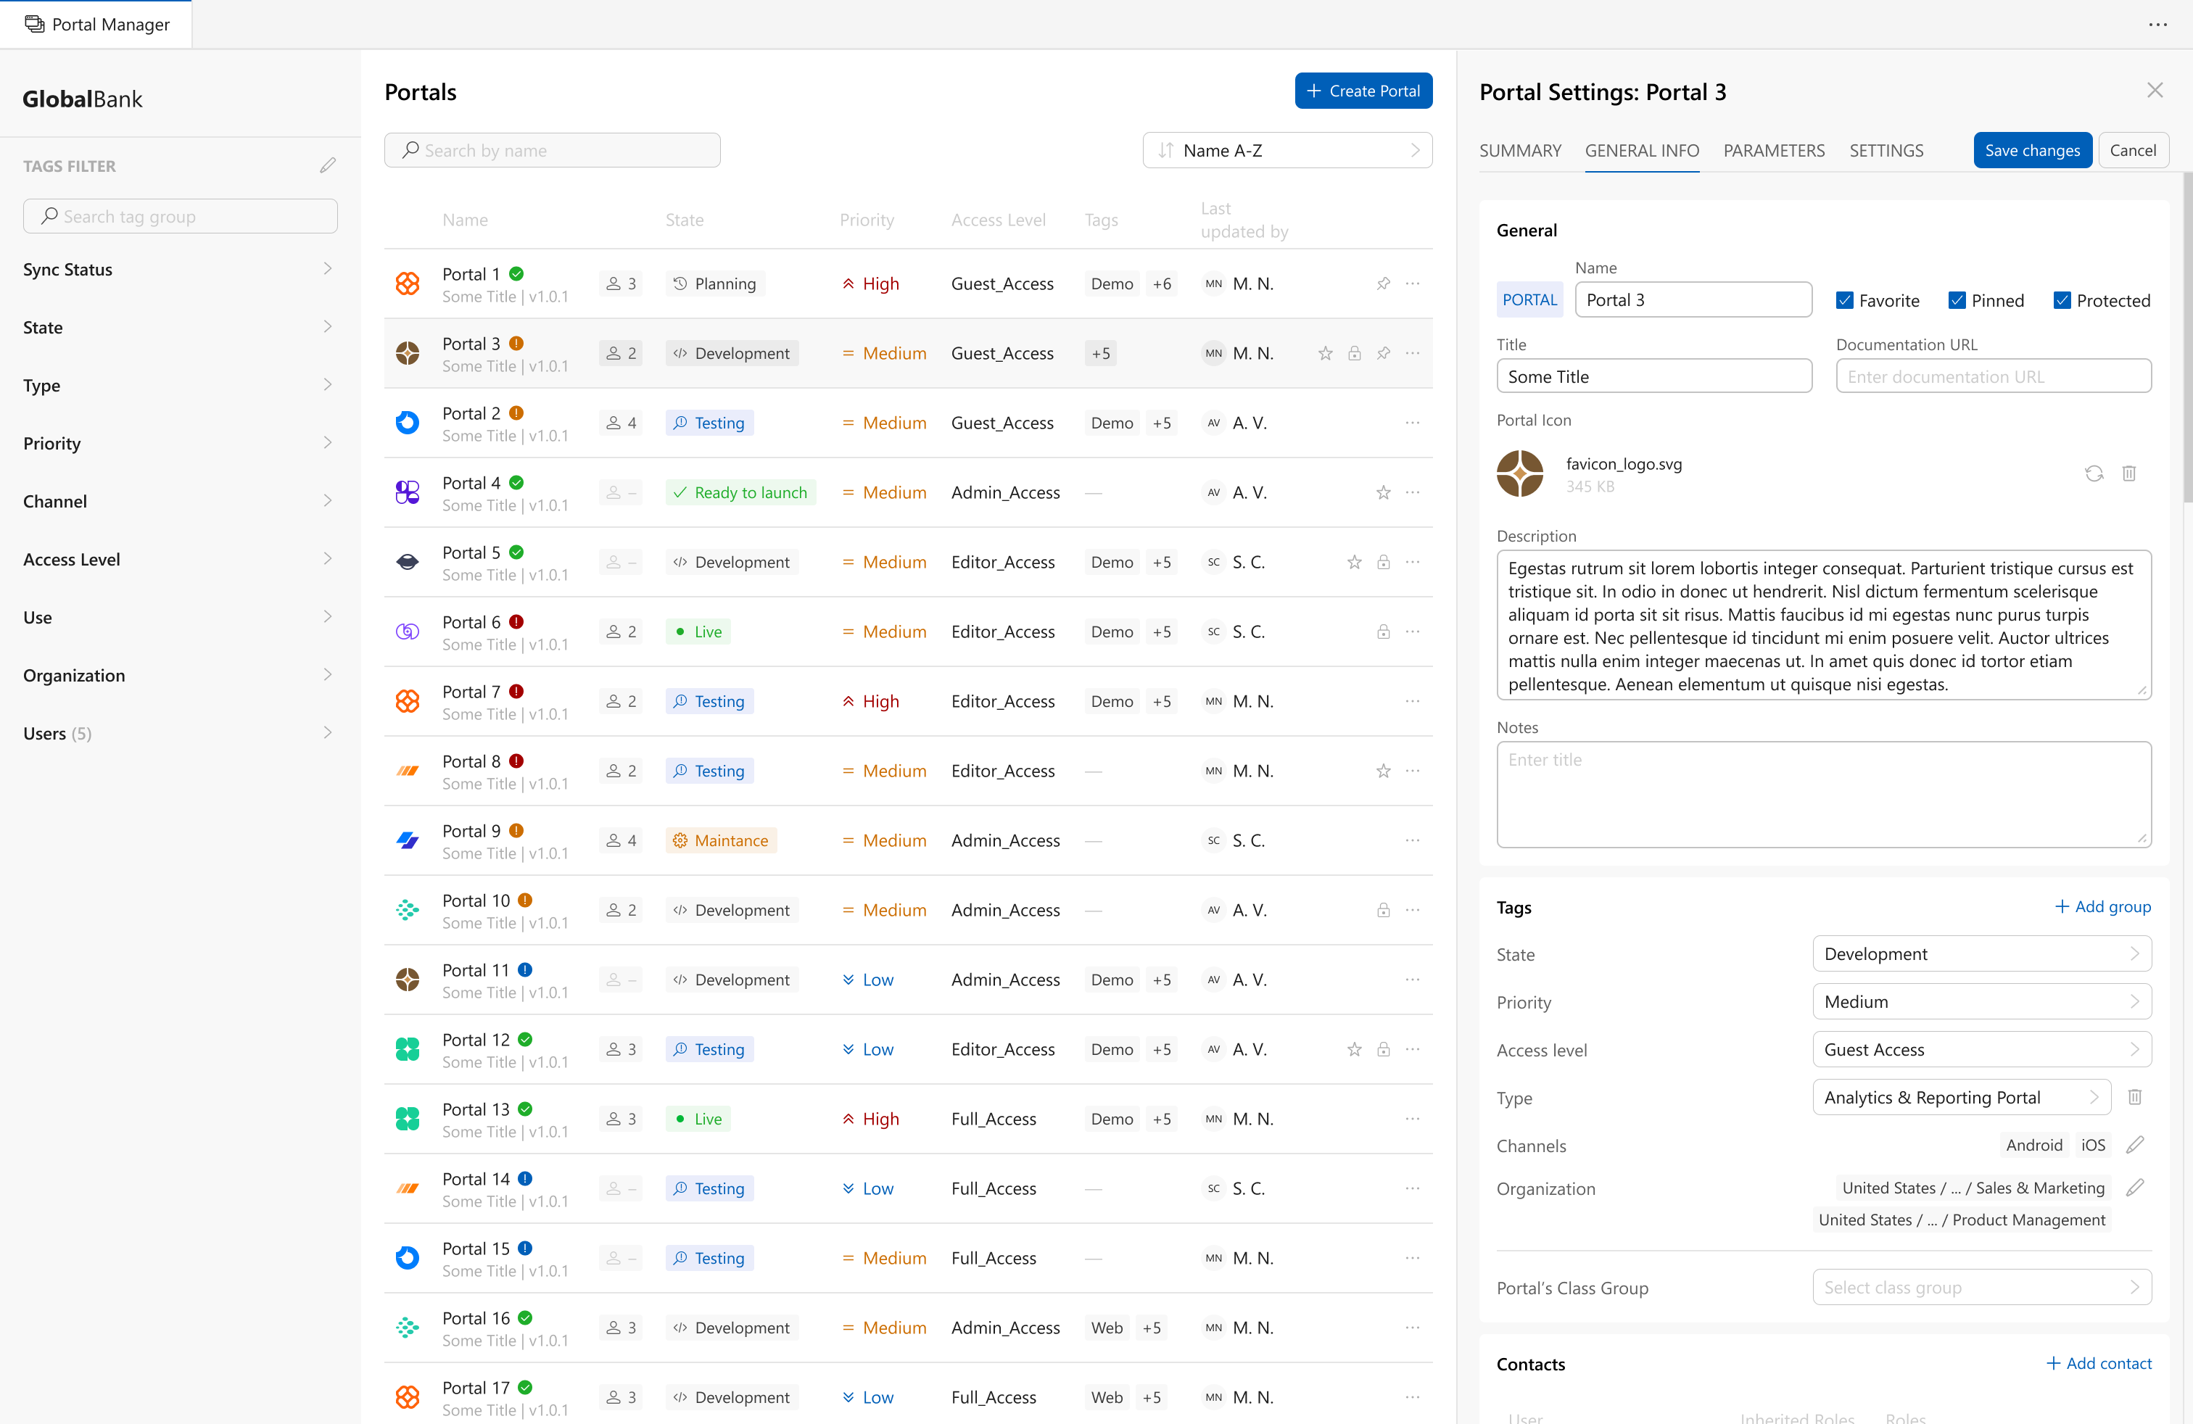This screenshot has width=2193, height=1424.
Task: Uncheck the Protected checkbox
Action: [x=2062, y=300]
